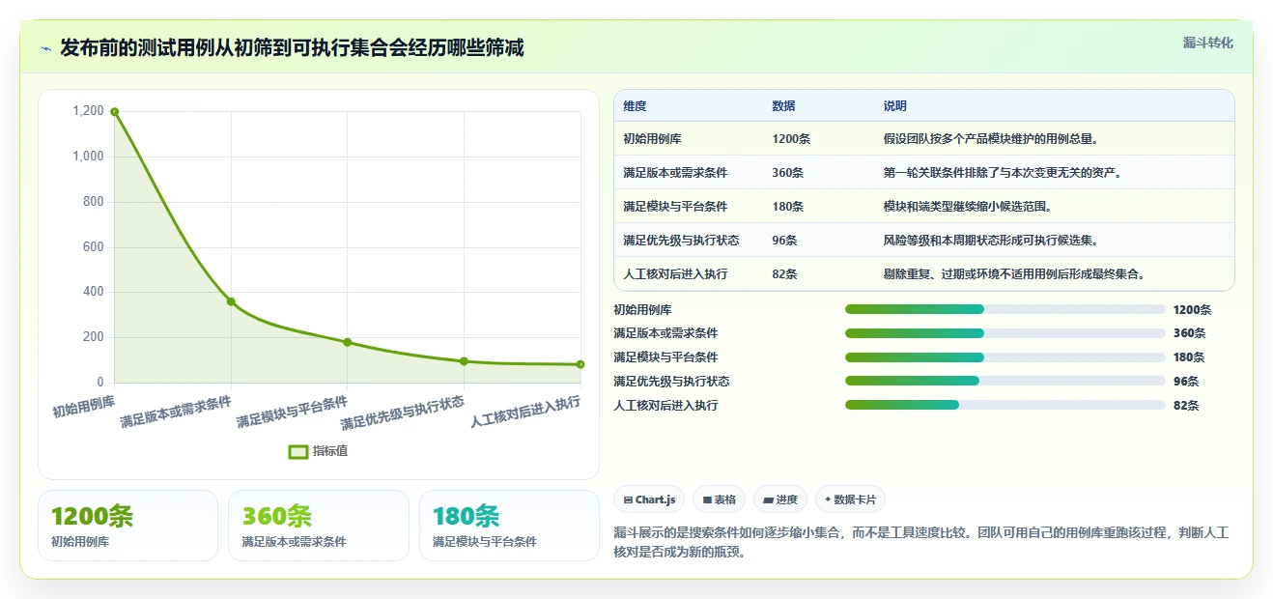Open the 1200条 初始用例库 data card
Viewport: 1273px width, 599px height.
click(x=127, y=526)
